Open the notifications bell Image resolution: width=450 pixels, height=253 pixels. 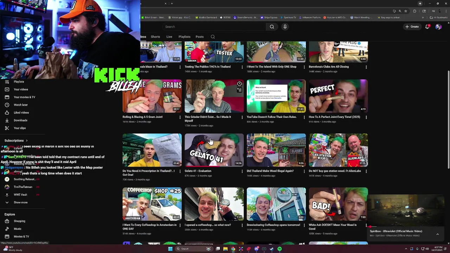coord(427,27)
